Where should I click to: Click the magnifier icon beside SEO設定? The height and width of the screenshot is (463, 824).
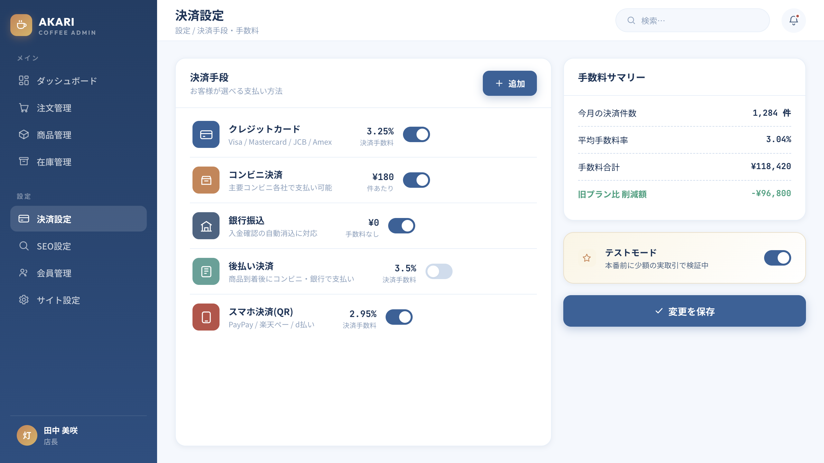[x=24, y=246]
